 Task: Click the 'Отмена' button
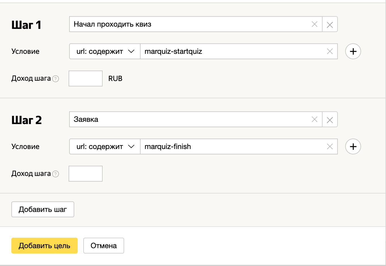(103, 246)
